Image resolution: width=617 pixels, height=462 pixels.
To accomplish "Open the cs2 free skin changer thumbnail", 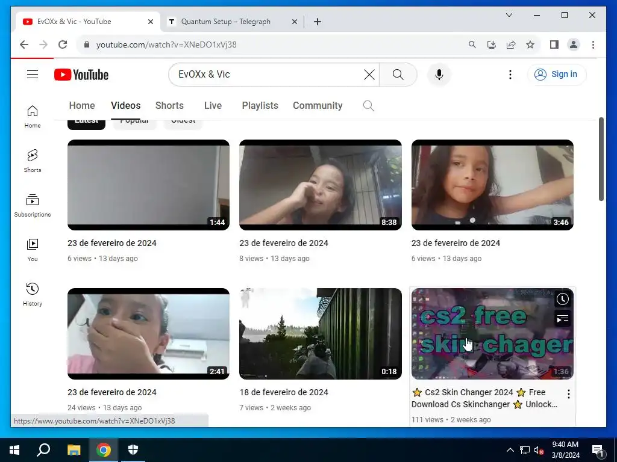I will pos(492,333).
